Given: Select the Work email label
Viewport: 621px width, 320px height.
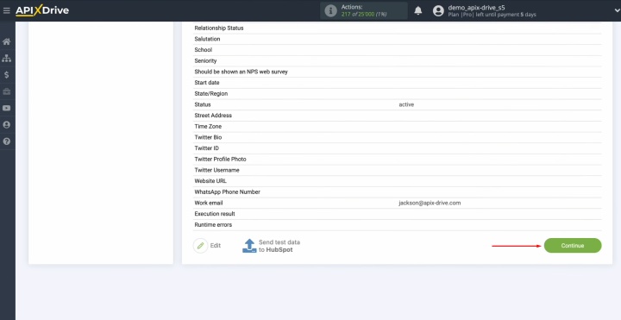Looking at the screenshot, I should tap(209, 203).
